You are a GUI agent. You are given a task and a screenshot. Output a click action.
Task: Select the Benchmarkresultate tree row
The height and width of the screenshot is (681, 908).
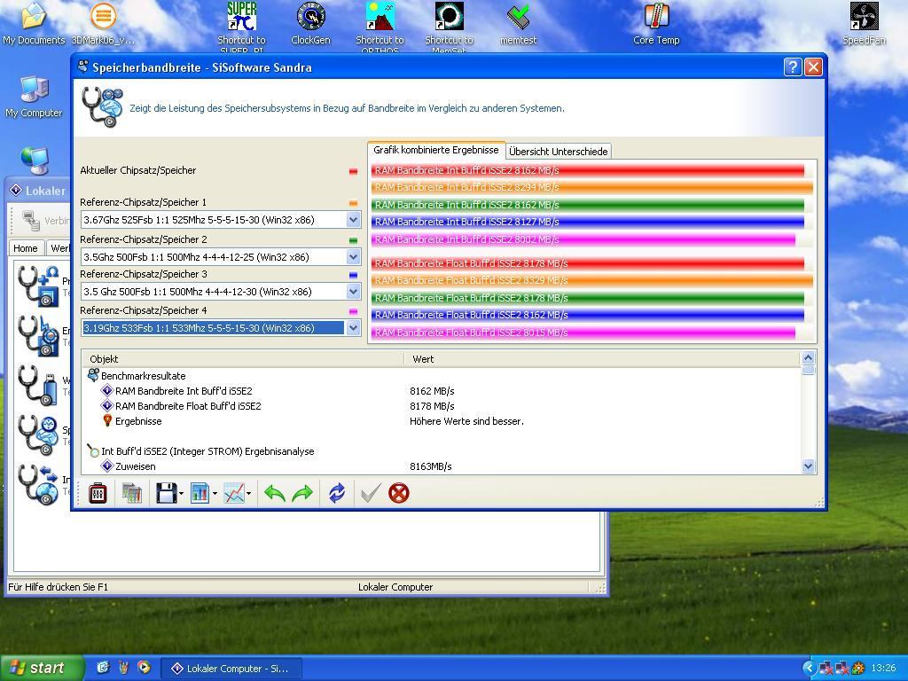tap(137, 376)
